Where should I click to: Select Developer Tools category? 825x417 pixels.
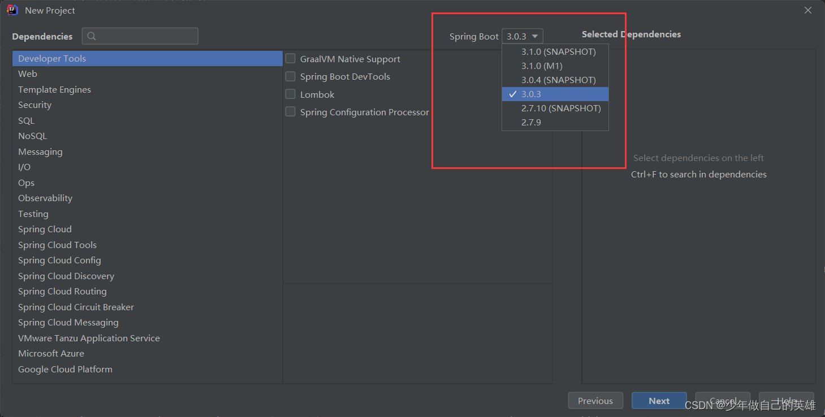(148, 58)
